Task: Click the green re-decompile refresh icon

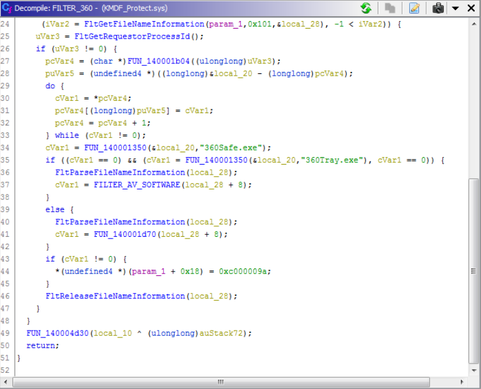Action: tap(366, 8)
